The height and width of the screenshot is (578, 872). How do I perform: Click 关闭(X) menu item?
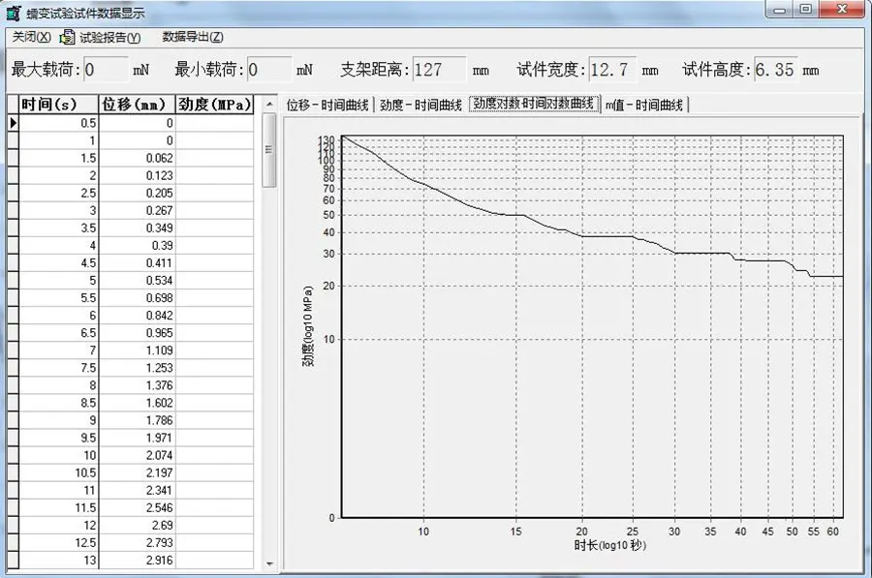(x=31, y=37)
